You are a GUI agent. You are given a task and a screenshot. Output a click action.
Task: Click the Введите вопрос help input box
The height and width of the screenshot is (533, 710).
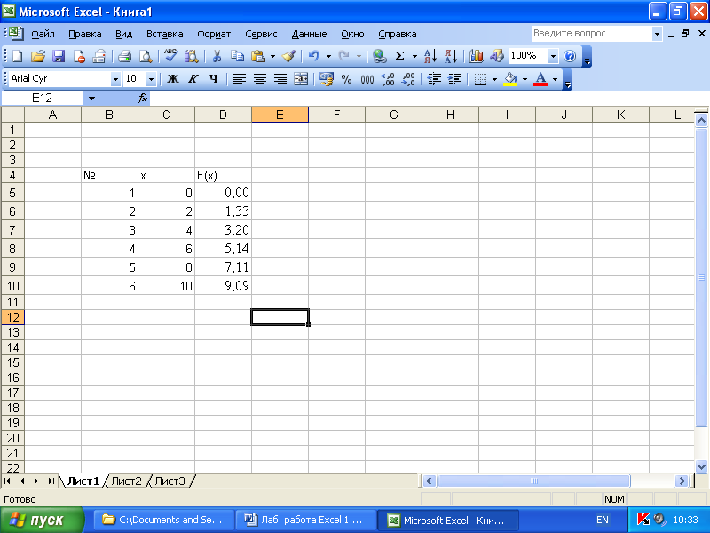592,34
